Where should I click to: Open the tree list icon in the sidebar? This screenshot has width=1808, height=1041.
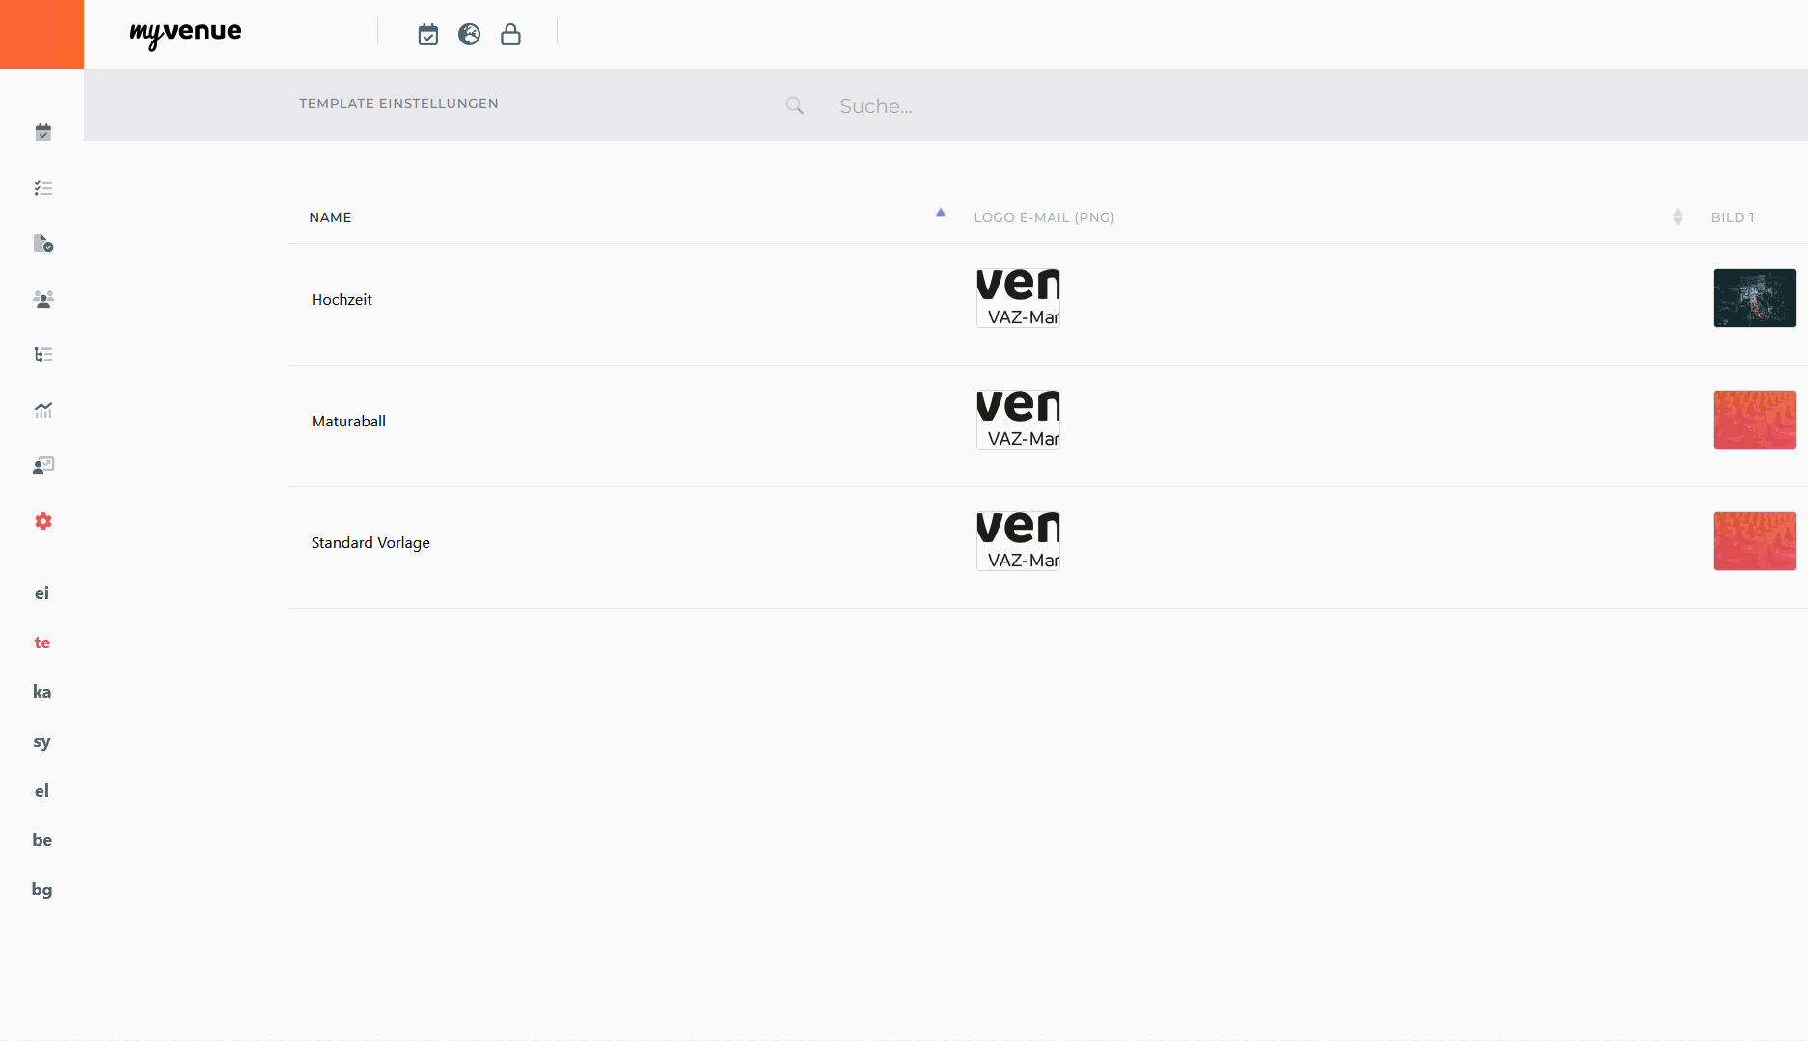(43, 354)
